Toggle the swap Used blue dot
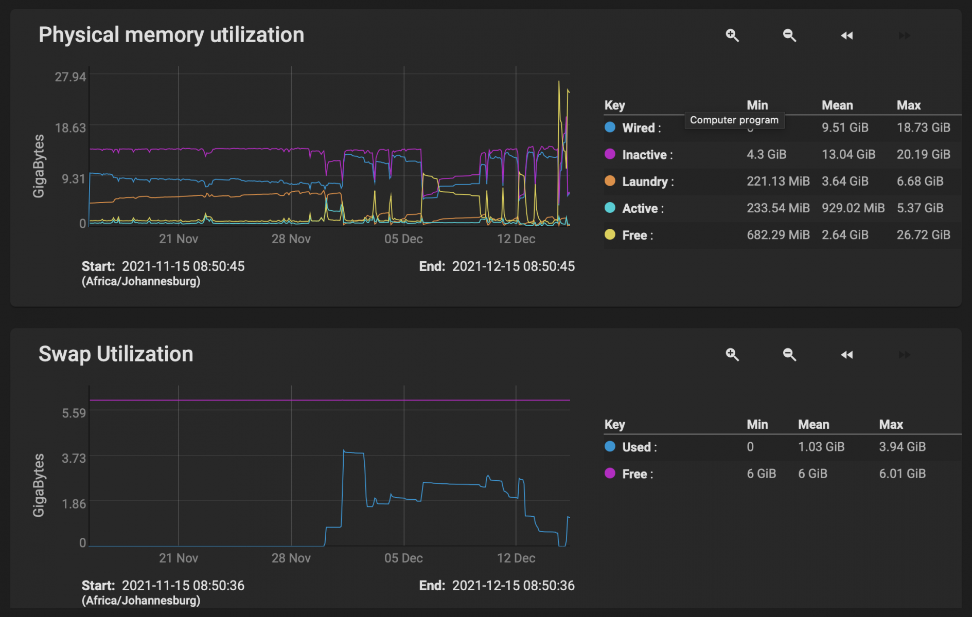The width and height of the screenshot is (972, 617). 610,446
